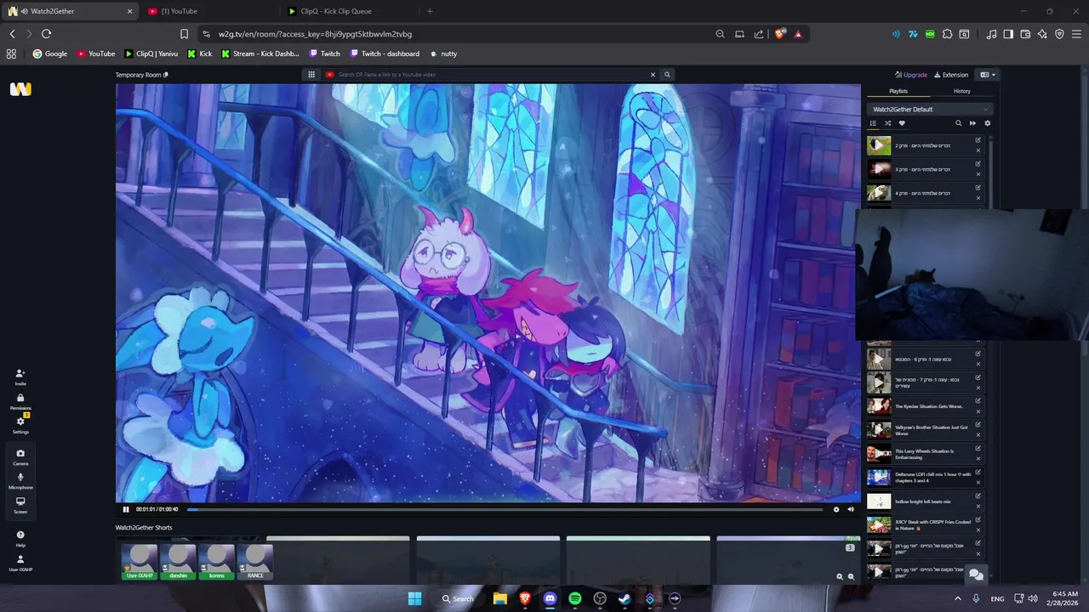Image resolution: width=1089 pixels, height=612 pixels.
Task: Open the browser extensions puzzle icon
Action: pos(947,34)
